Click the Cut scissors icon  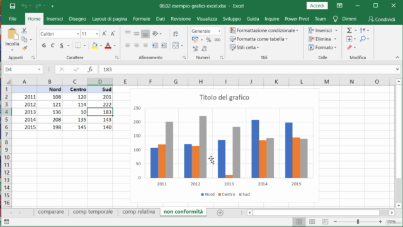[x=24, y=31]
